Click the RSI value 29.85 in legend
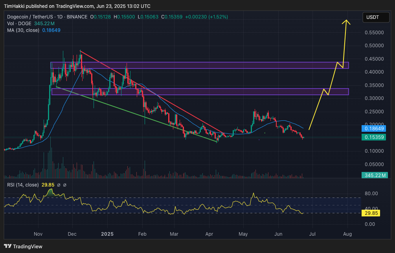This screenshot has height=253, width=395. click(x=48, y=185)
